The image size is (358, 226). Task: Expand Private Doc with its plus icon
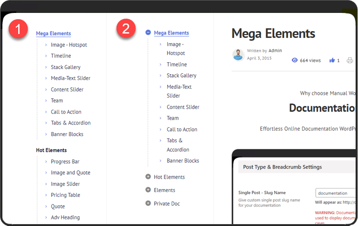148,203
